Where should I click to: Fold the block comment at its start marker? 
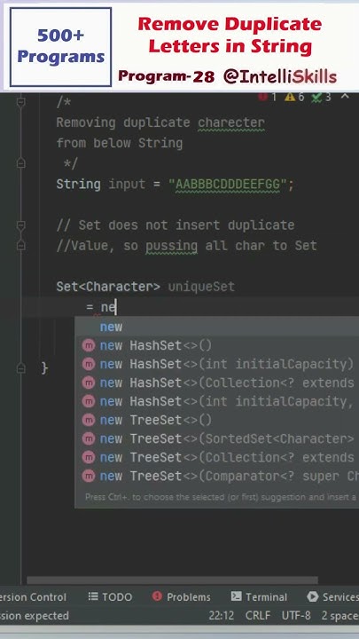pos(21,102)
